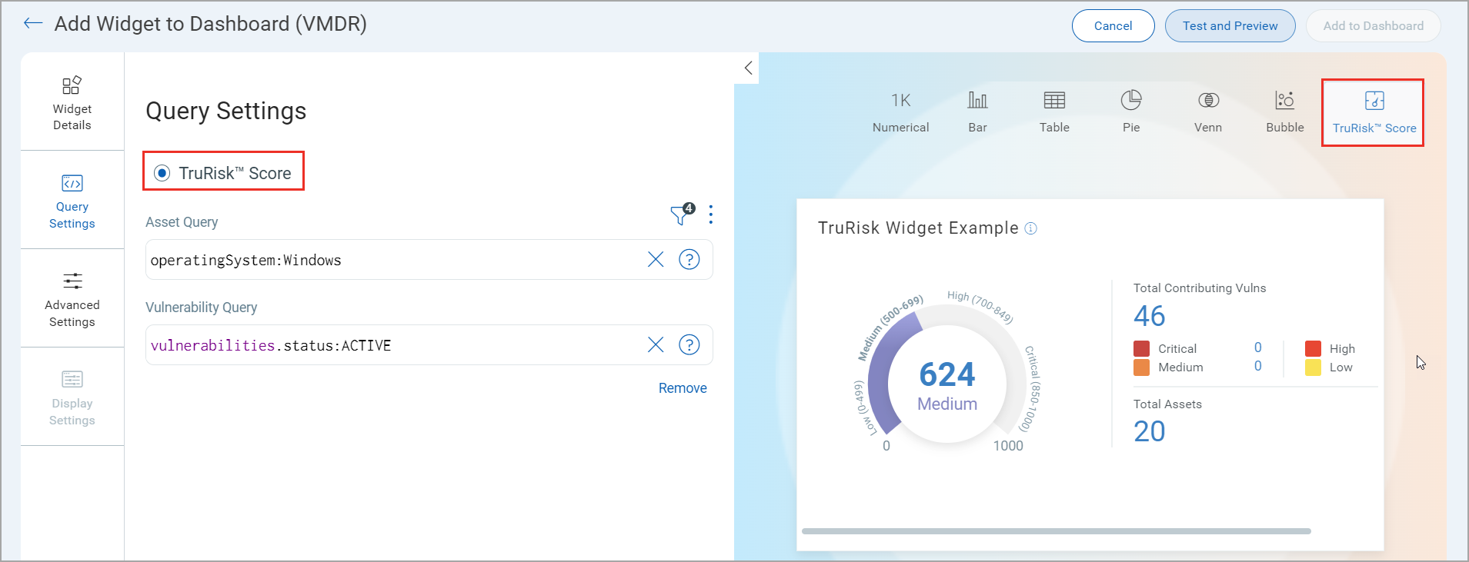The width and height of the screenshot is (1469, 562).
Task: Pick the Table widget type
Action: pos(1054,112)
